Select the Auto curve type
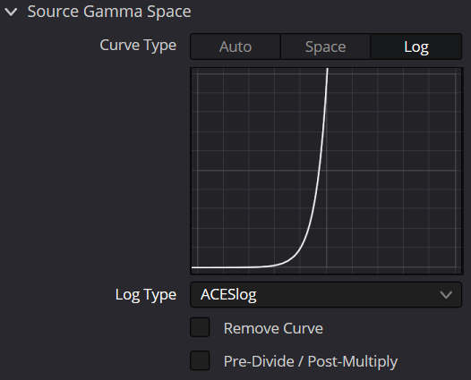 235,46
